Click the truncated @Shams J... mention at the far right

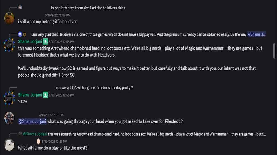256,34
